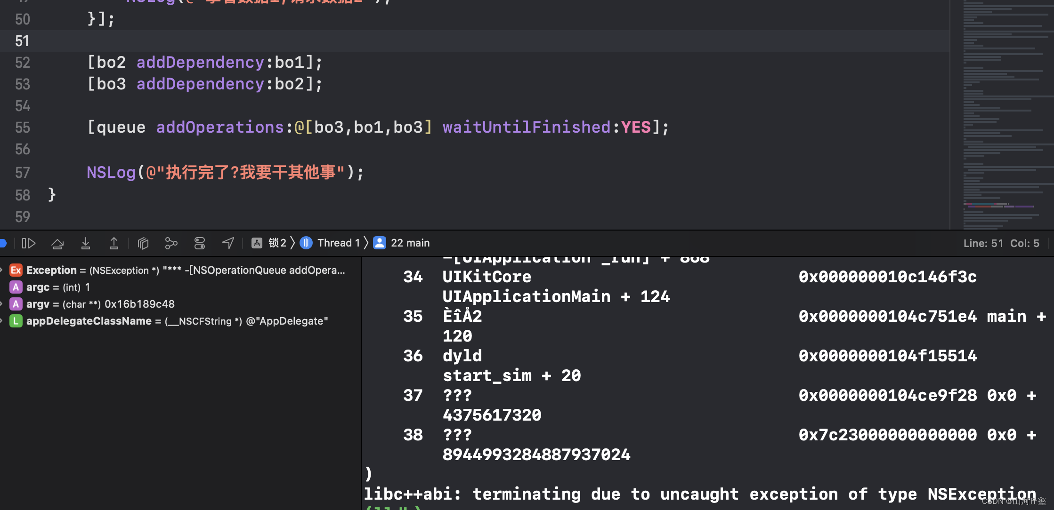Open the Debug Memory Graph tool
Screen dimensions: 1054x510
click(171, 243)
